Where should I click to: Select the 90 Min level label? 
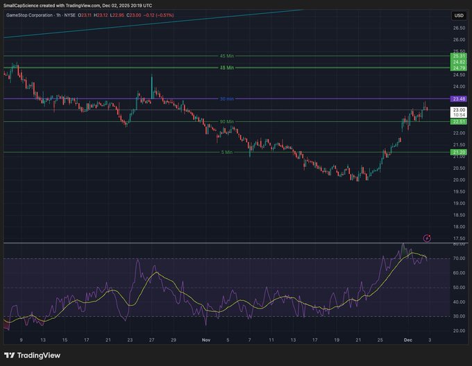[226, 121]
